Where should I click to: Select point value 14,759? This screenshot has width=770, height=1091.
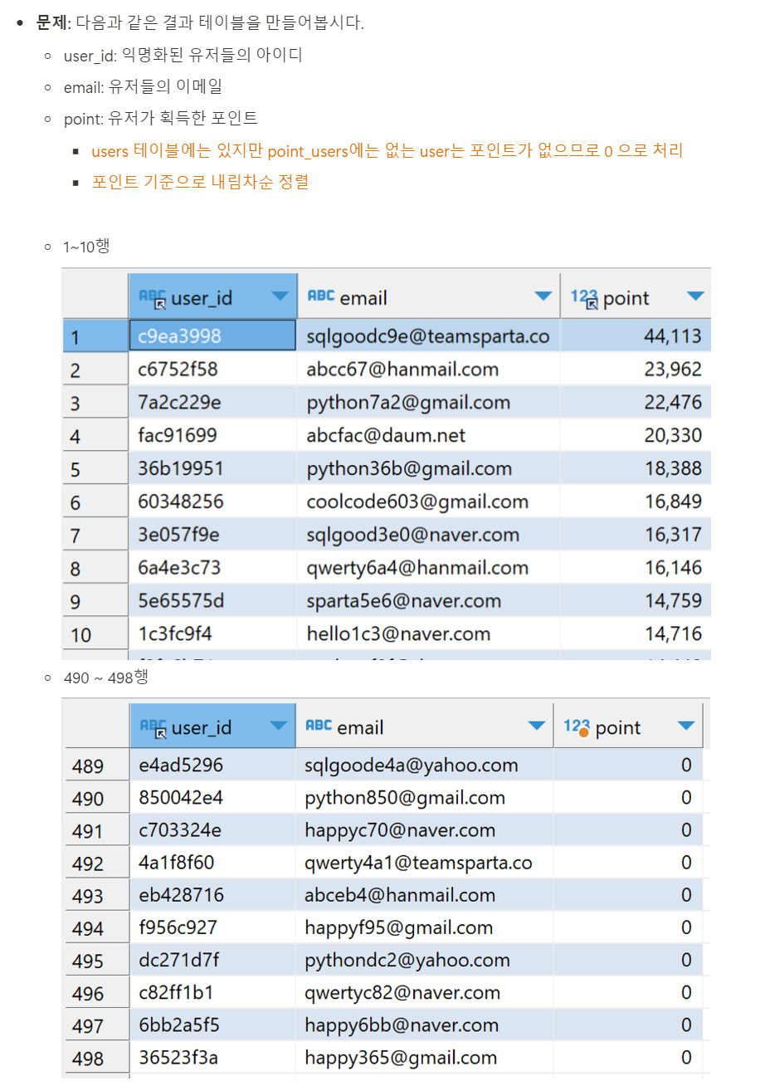[x=636, y=600]
